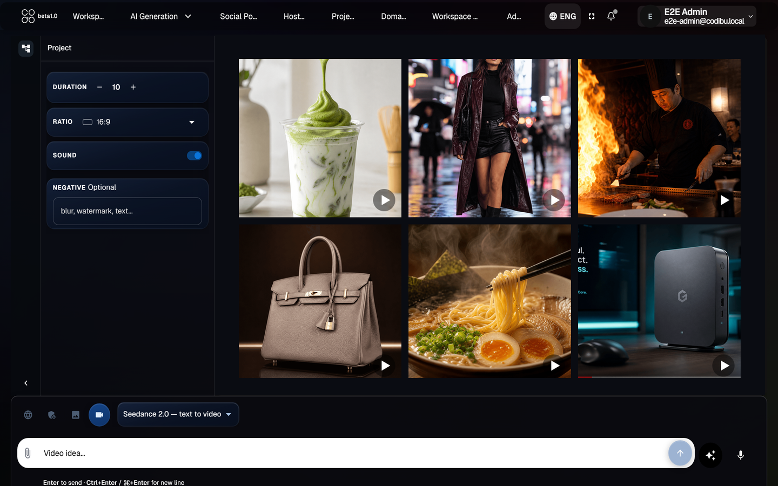Click the duration value 10

tap(116, 87)
